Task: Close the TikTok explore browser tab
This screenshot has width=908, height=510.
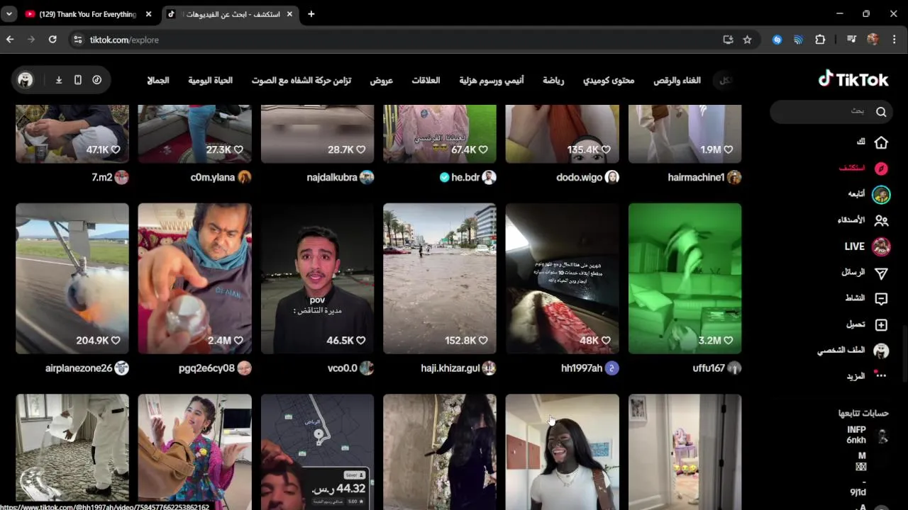Action: [289, 14]
